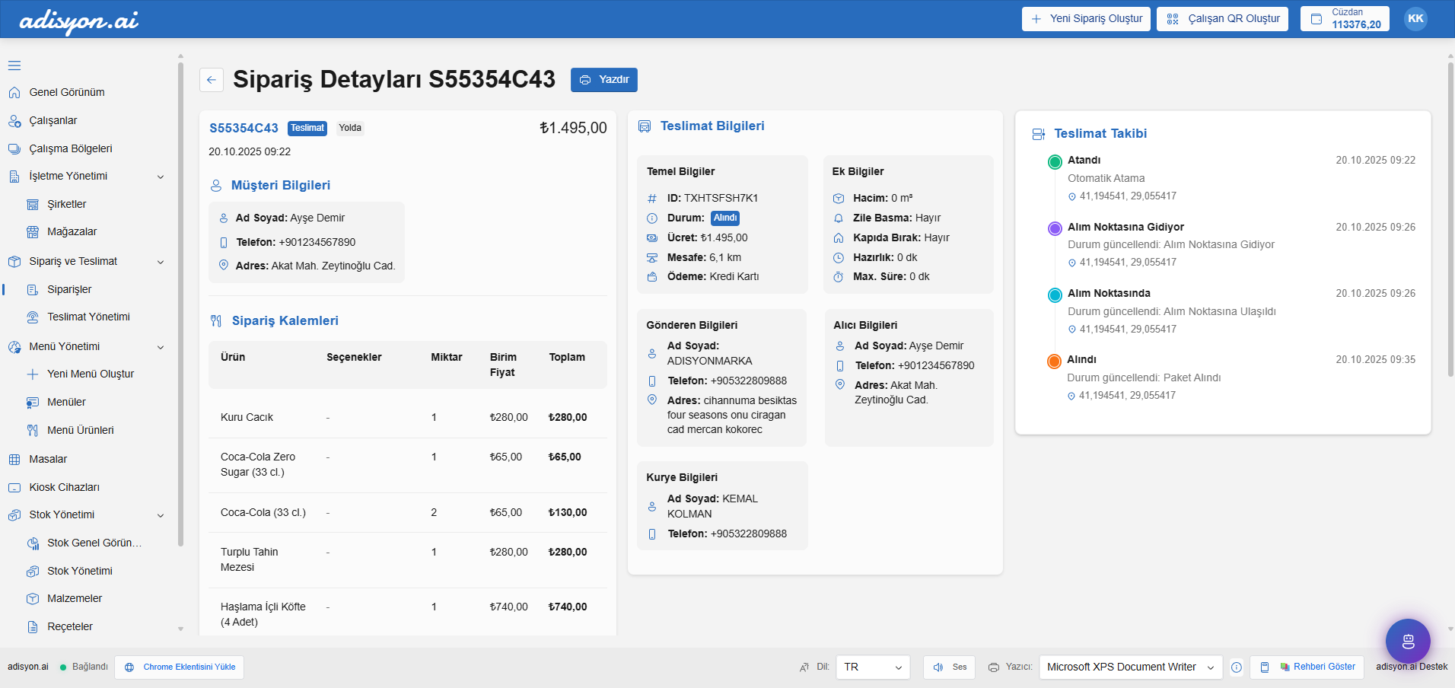The width and height of the screenshot is (1455, 688).
Task: Open the hamburger menu icon in sidebar
Action: click(x=14, y=65)
